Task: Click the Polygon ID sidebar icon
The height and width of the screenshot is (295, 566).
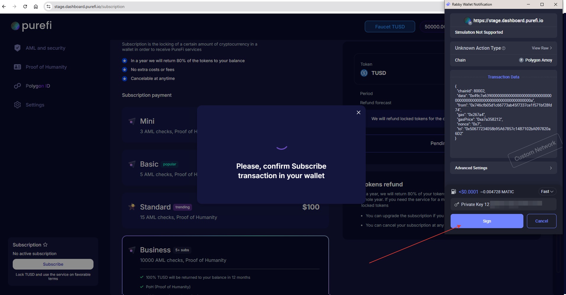Action: click(17, 86)
